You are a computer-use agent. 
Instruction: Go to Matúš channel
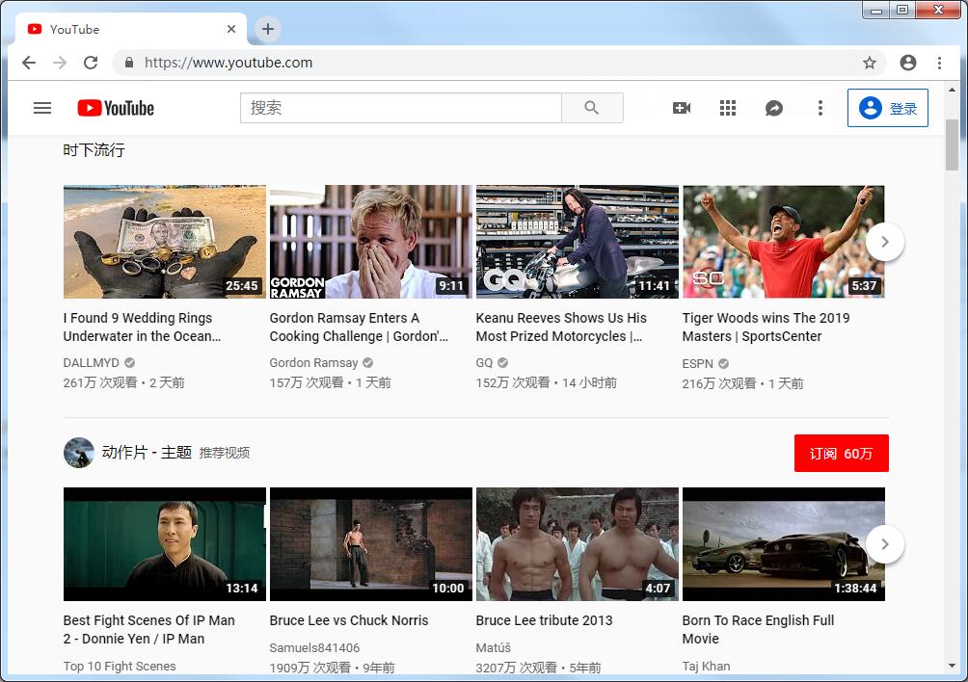tap(494, 647)
